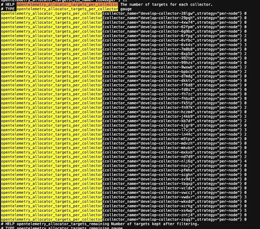Click the metric row for develop-collector-hczm4
The image size is (260, 229).
pos(124,112)
